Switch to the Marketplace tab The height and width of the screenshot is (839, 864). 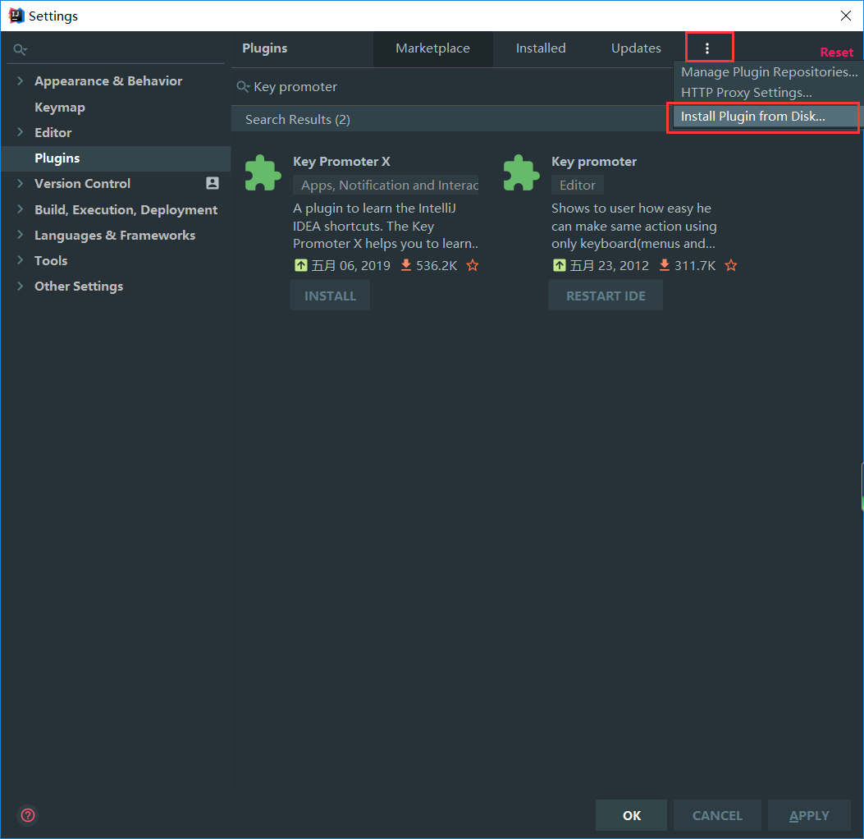click(x=432, y=48)
